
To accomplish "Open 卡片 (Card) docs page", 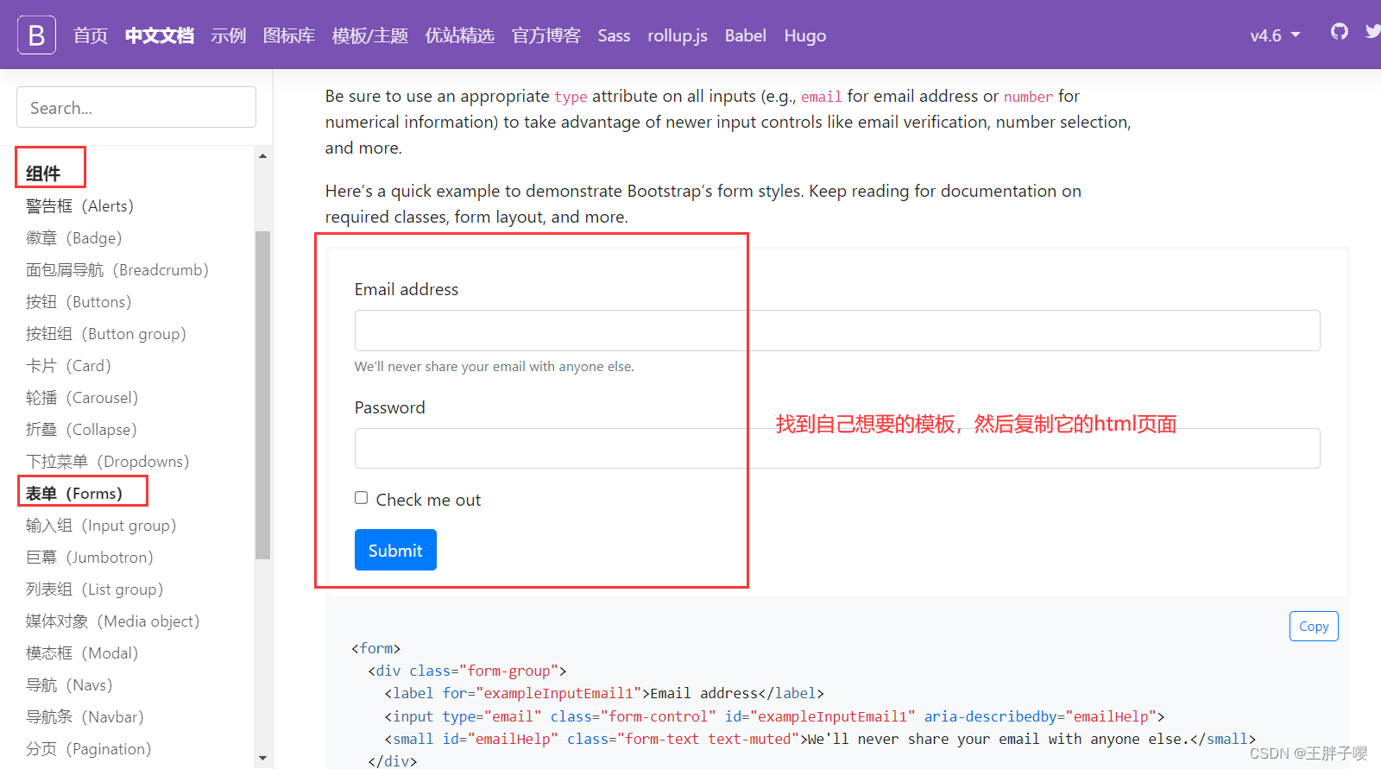I will point(68,366).
